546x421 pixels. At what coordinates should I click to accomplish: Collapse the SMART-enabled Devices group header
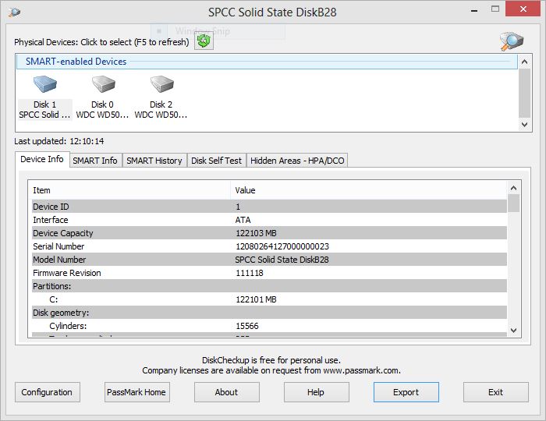(x=267, y=62)
